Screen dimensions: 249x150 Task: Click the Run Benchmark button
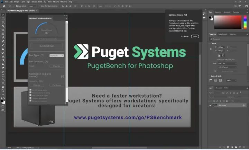(46, 46)
